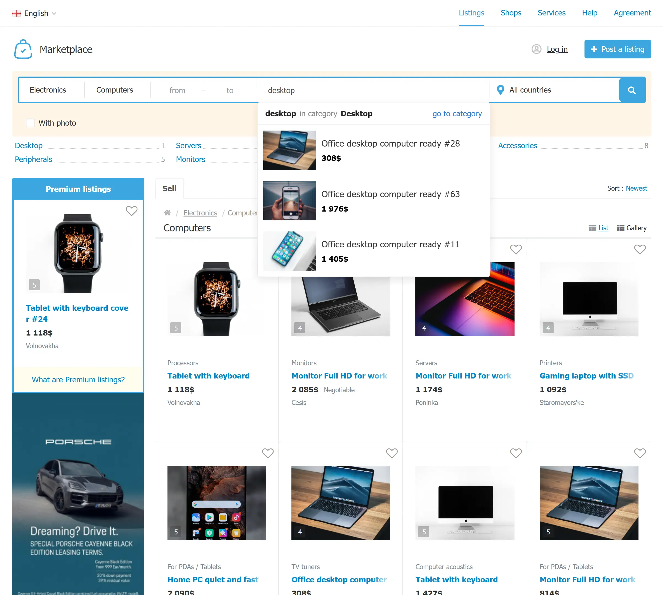The image size is (663, 595).
Task: Change sort order via Newest
Action: (x=636, y=188)
